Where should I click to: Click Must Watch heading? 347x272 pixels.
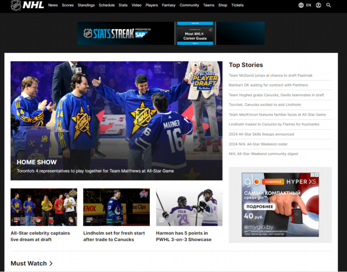pos(29,263)
